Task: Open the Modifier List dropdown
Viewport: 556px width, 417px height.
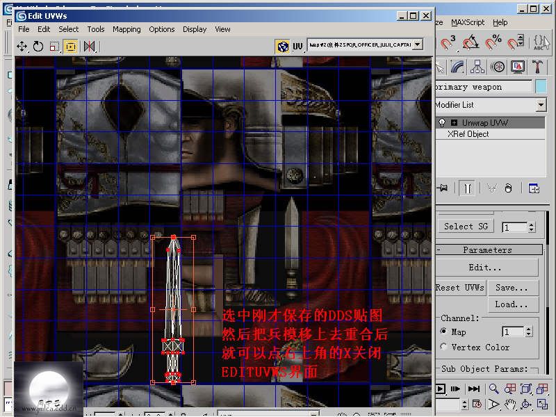Action: tap(541, 105)
